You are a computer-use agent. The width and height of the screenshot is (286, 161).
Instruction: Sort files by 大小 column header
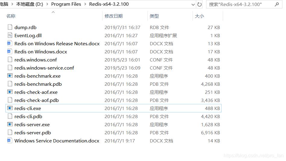(x=200, y=16)
